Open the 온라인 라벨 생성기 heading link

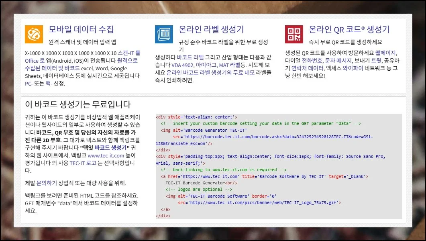(211, 29)
